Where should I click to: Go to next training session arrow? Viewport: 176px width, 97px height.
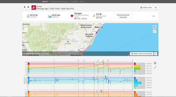(28, 7)
